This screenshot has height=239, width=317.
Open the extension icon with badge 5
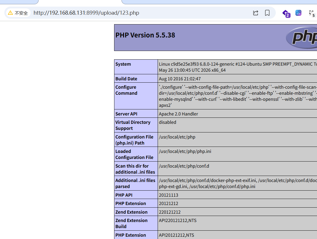click(x=312, y=14)
